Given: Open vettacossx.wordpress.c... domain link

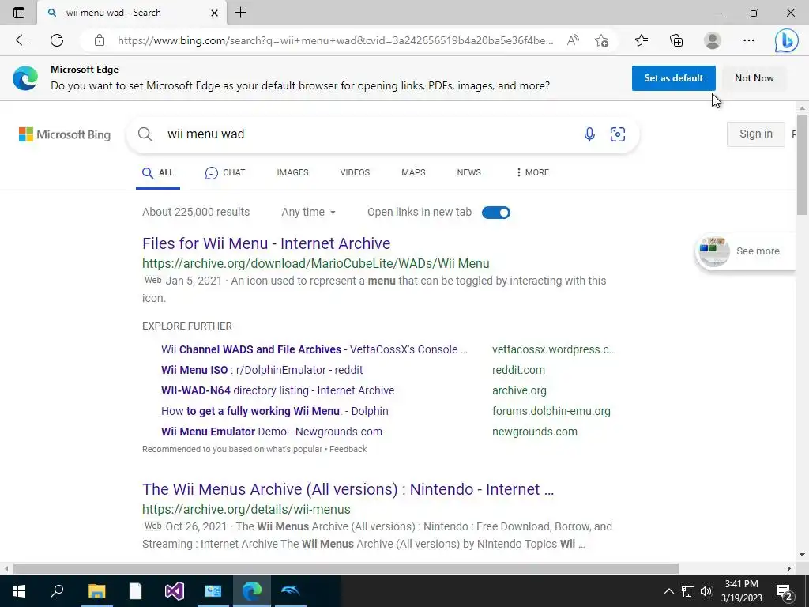Looking at the screenshot, I should (x=554, y=349).
